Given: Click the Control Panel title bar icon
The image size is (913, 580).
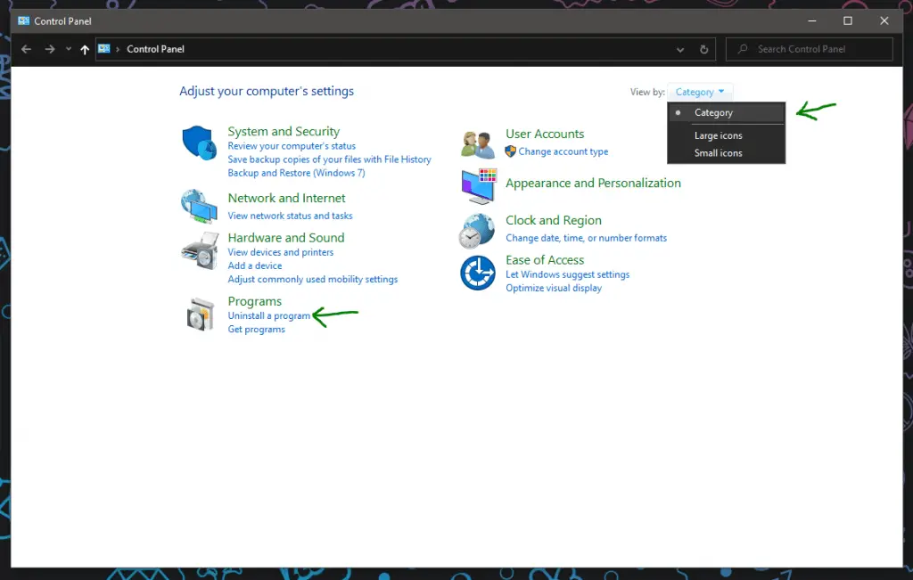Looking at the screenshot, I should (23, 21).
